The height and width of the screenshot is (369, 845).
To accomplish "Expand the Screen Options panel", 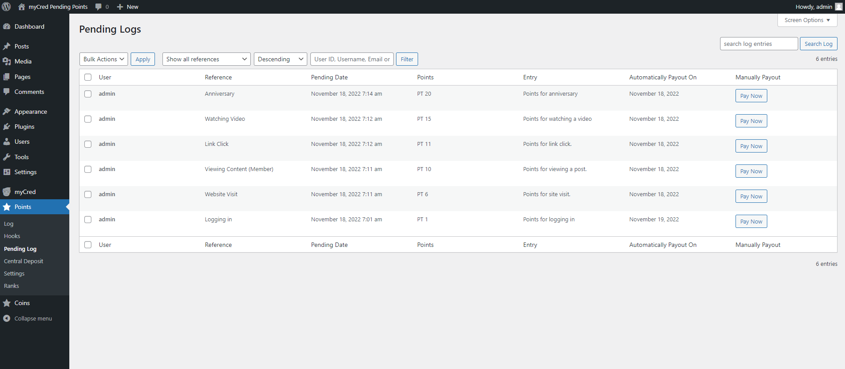I will coord(807,20).
